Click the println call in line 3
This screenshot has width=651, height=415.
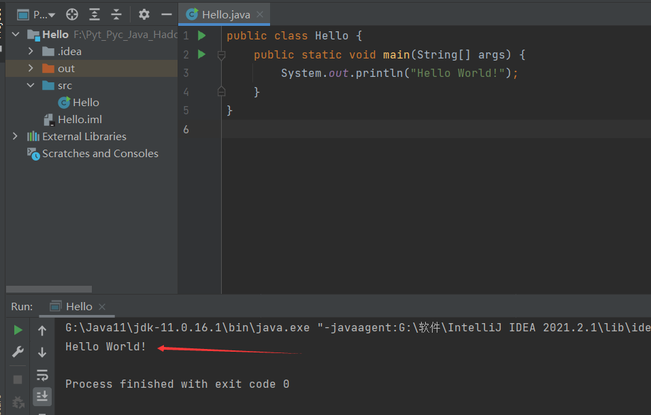pyautogui.click(x=380, y=73)
